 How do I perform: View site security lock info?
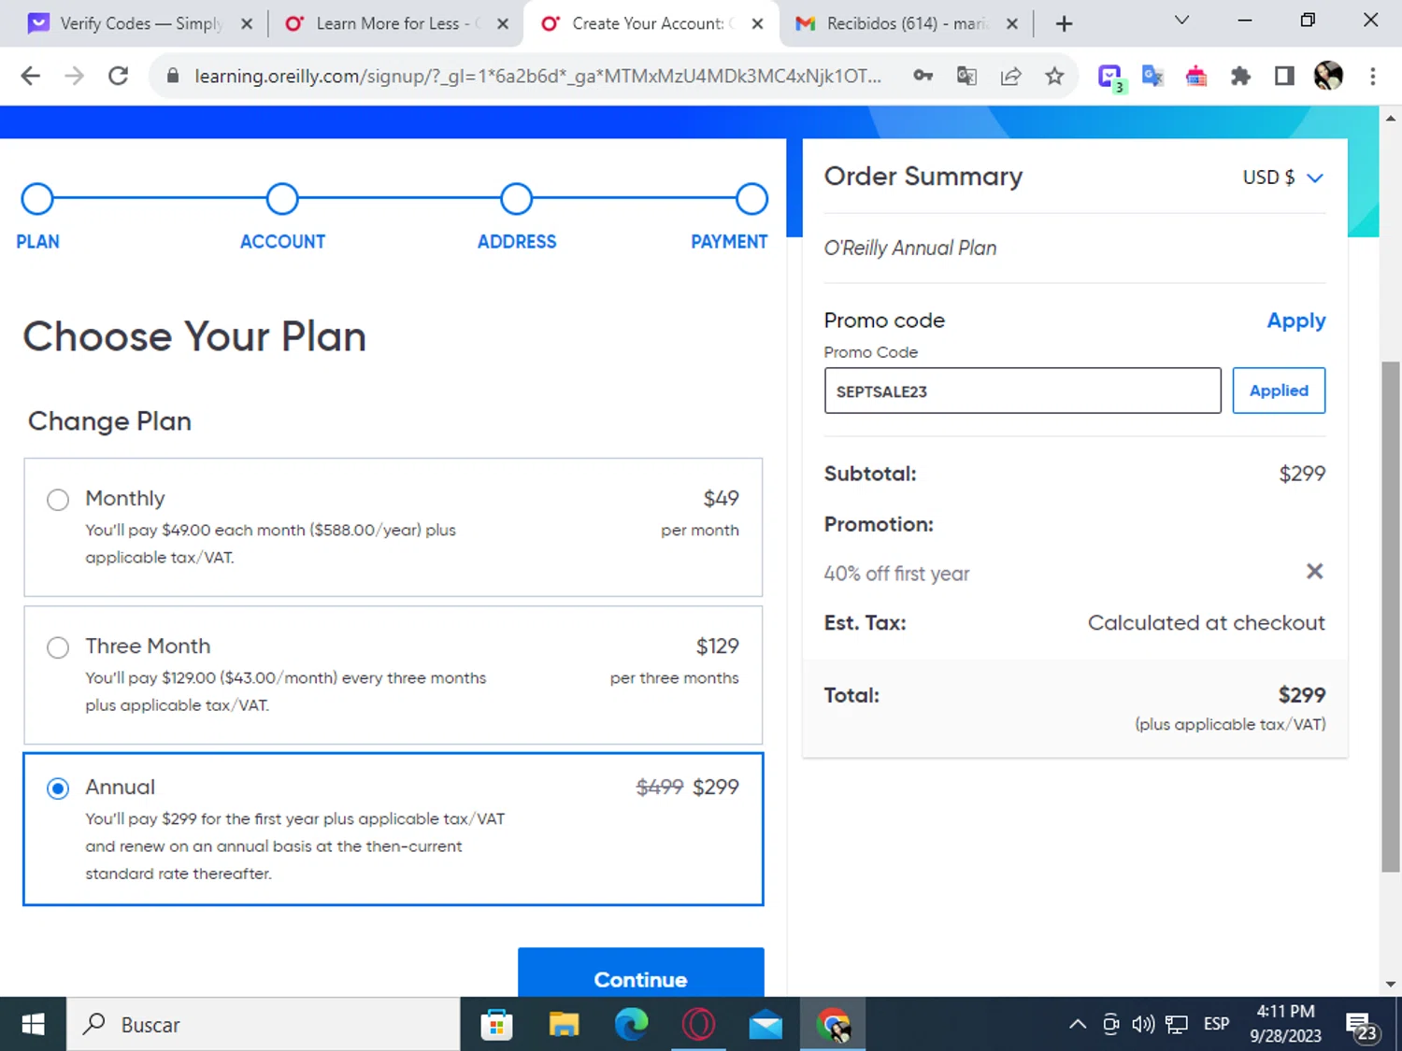pos(173,77)
